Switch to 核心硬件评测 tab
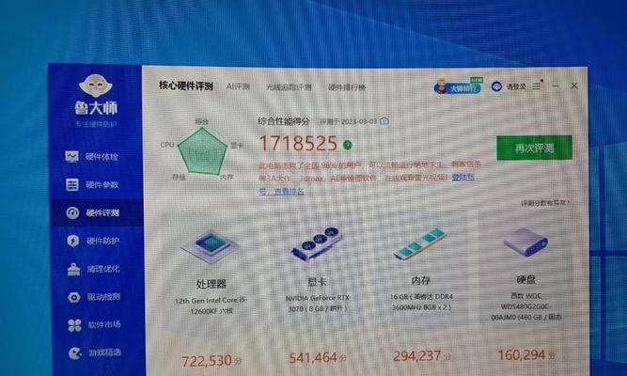Screen dimensions: 627x376 186,86
